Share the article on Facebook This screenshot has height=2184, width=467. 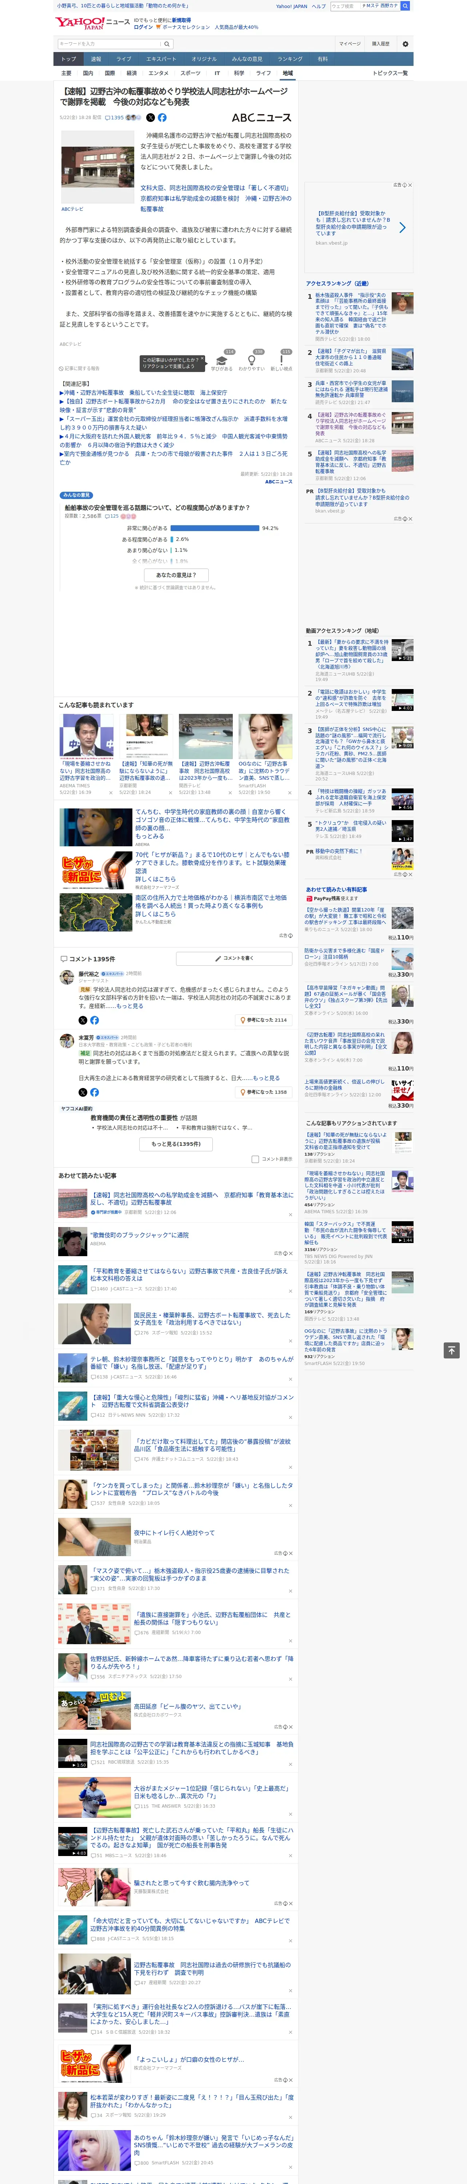pos(162,118)
